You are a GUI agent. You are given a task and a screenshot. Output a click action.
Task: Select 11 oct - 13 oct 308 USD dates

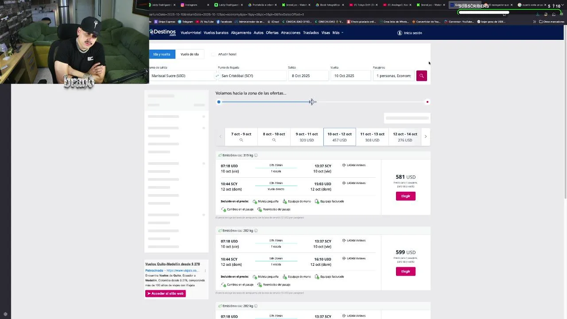click(x=372, y=136)
